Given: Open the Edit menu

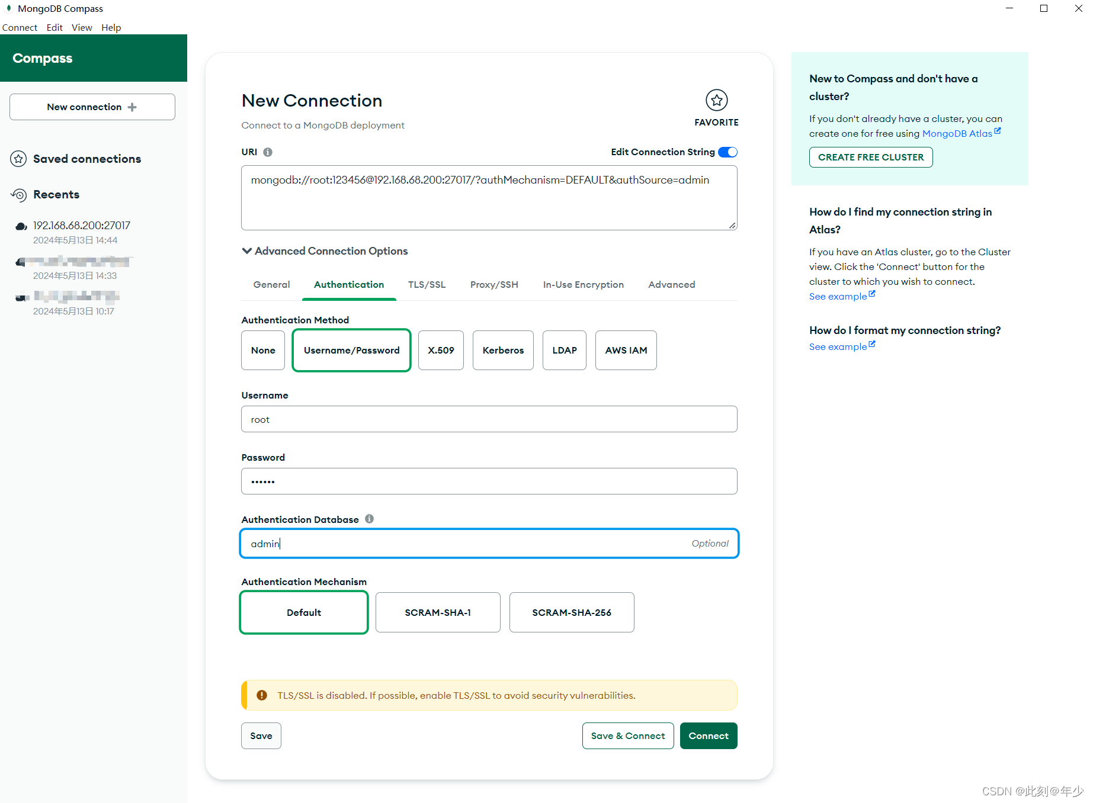Looking at the screenshot, I should 55,28.
